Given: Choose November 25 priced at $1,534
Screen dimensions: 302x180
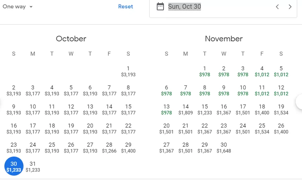Looking at the screenshot, I should 262,128.
